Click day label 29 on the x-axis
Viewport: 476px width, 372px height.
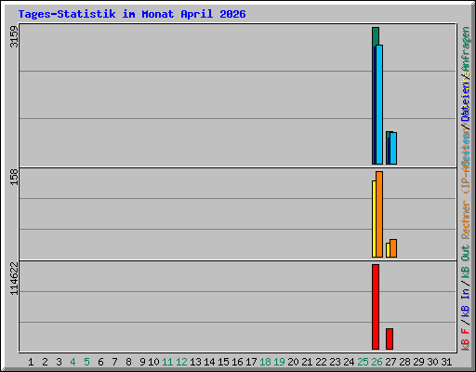[418, 362]
